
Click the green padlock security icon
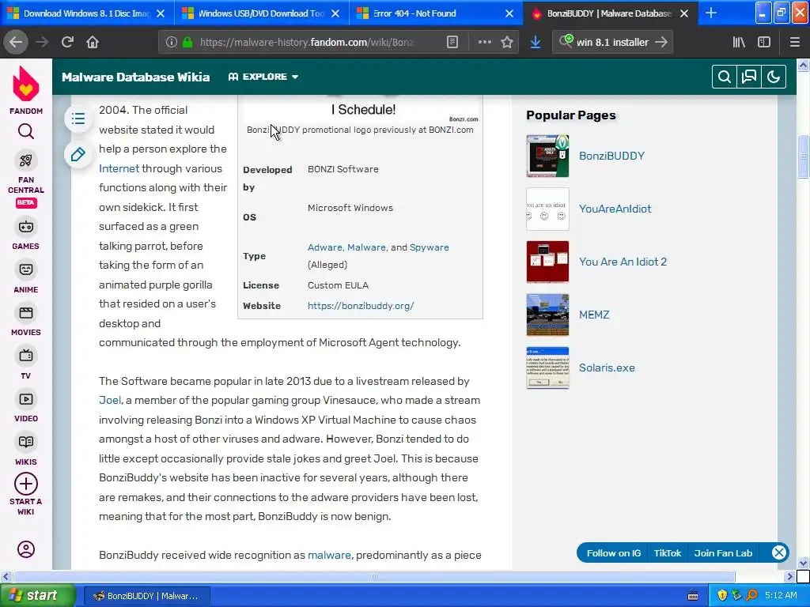point(187,43)
